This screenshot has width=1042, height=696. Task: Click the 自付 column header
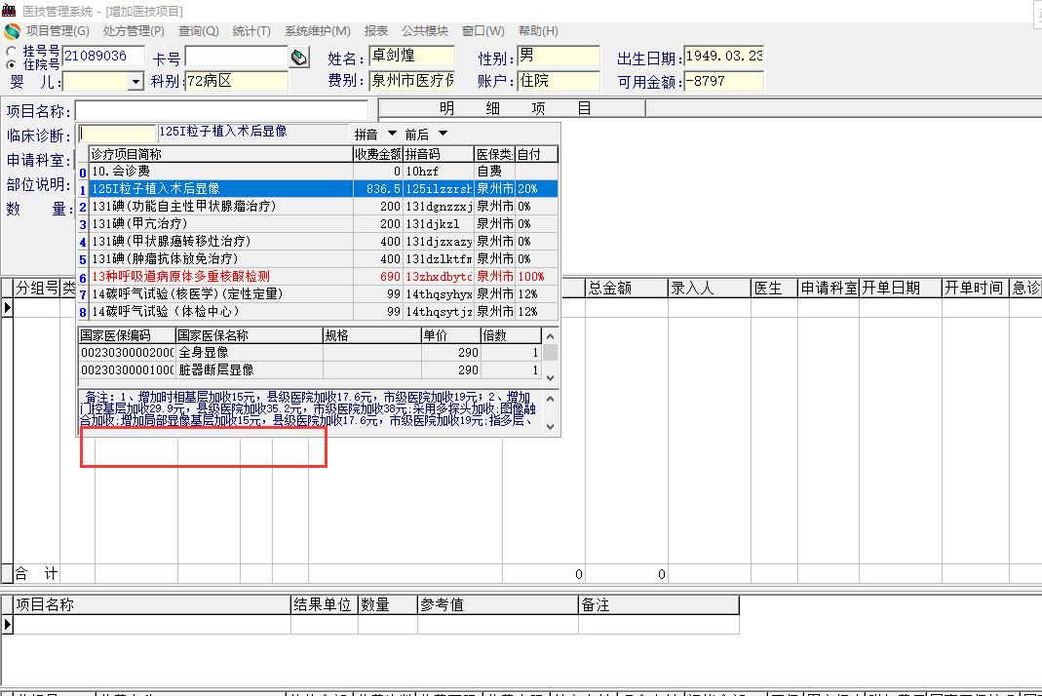536,154
